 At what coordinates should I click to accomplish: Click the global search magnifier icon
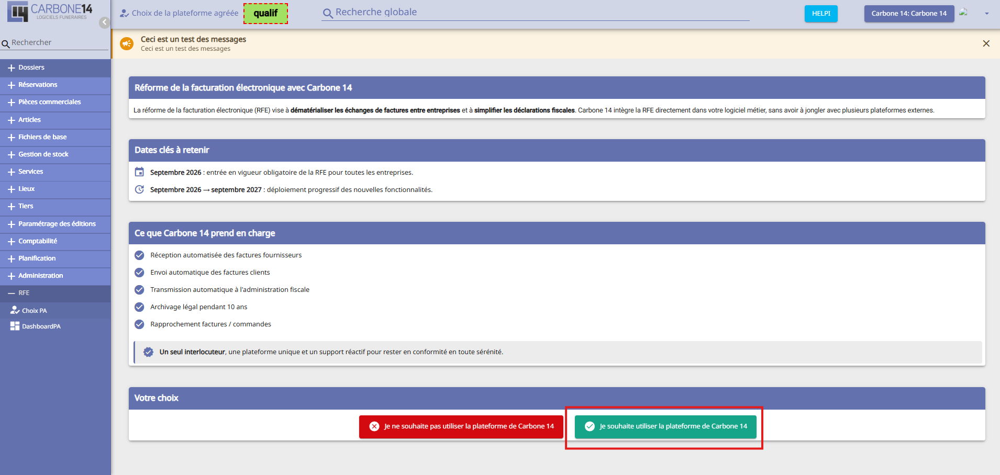click(x=328, y=14)
